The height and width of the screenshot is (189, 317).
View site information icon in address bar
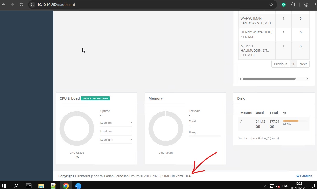[32, 5]
